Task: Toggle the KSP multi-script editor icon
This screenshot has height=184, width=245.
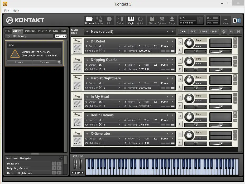Action: click(224, 32)
